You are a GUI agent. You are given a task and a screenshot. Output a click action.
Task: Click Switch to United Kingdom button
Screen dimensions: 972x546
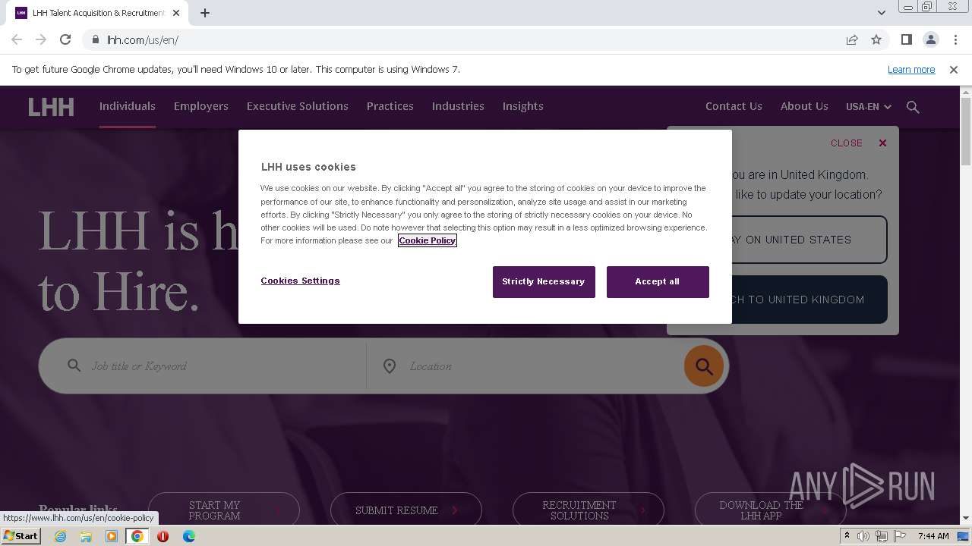tap(809, 300)
